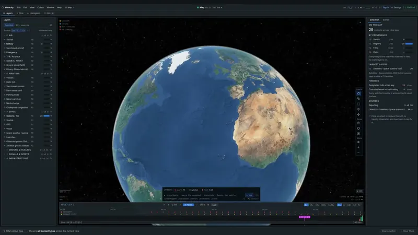Image resolution: width=418 pixels, height=235 pixels.
Task: Click the Sign in link
Action: [x=386, y=7]
